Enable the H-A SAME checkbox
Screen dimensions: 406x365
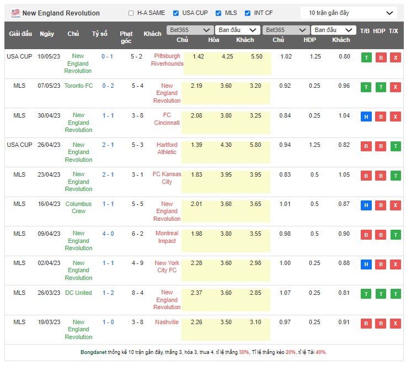pos(131,13)
